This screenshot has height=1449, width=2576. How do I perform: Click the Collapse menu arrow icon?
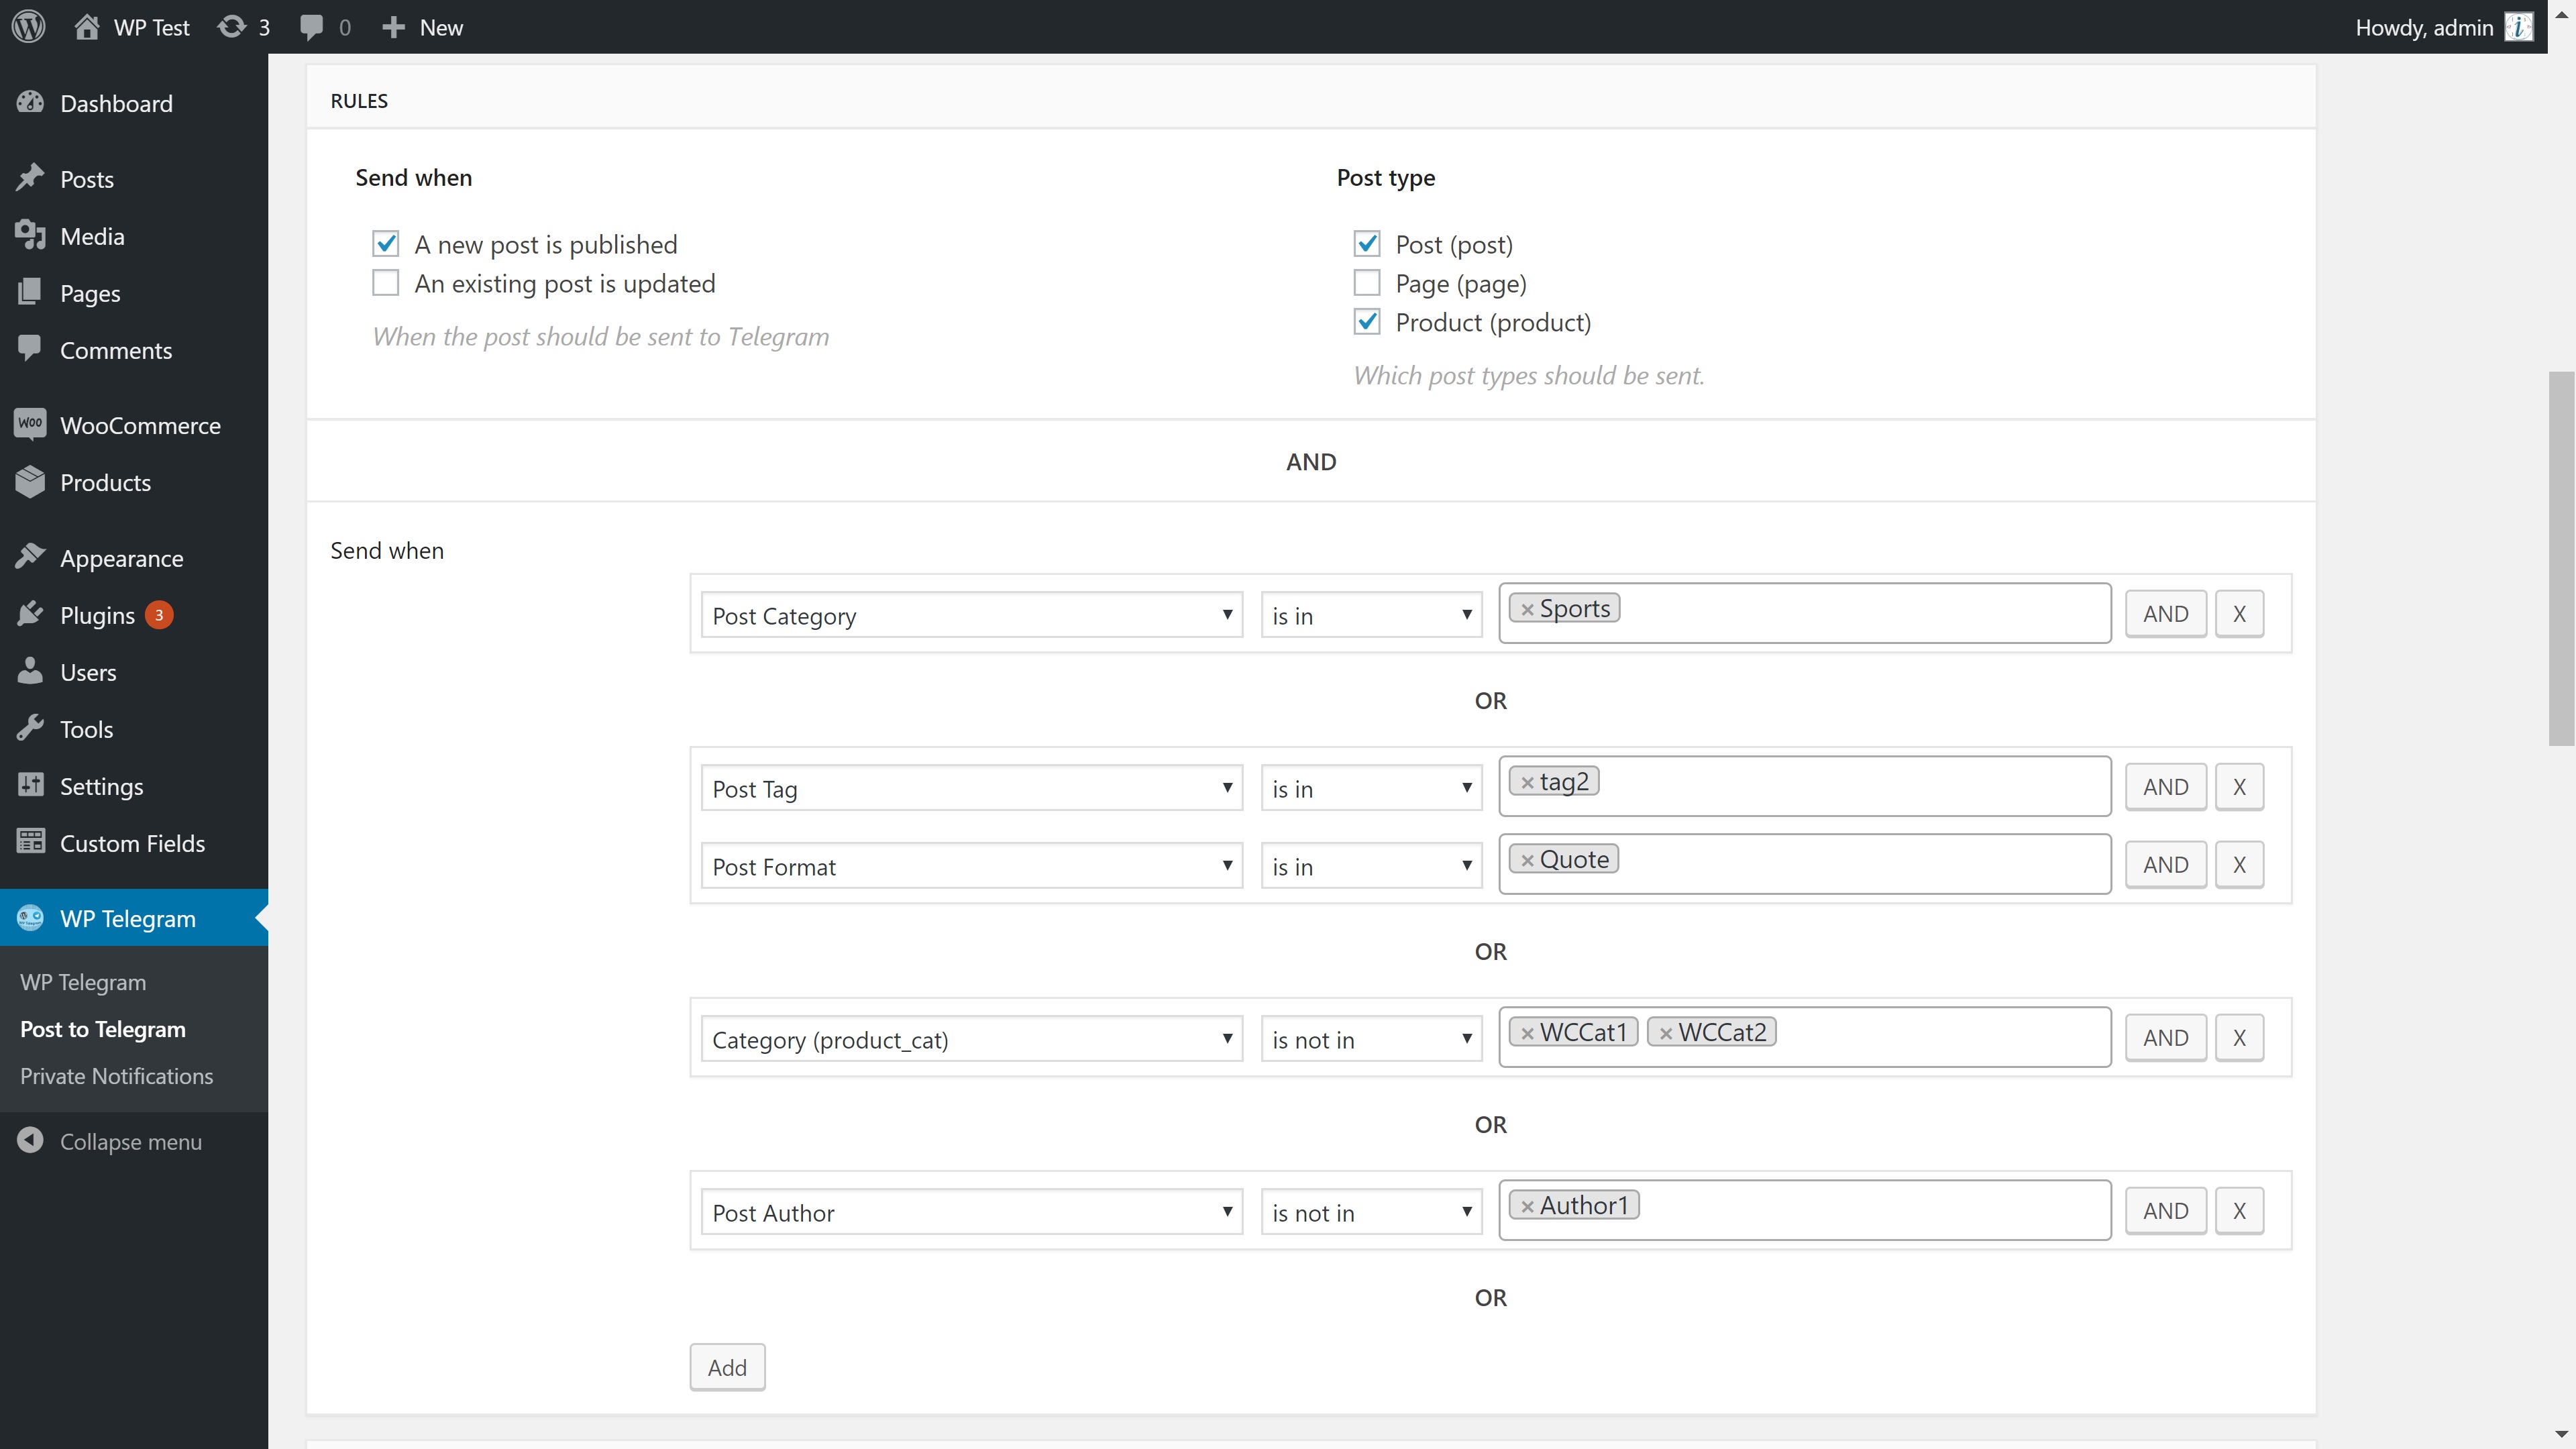click(x=30, y=1141)
